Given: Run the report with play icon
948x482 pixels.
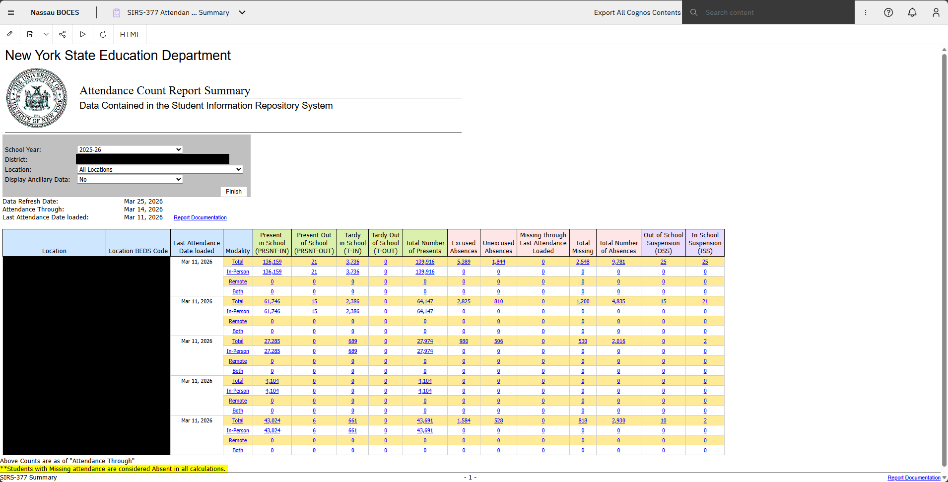Looking at the screenshot, I should (83, 34).
